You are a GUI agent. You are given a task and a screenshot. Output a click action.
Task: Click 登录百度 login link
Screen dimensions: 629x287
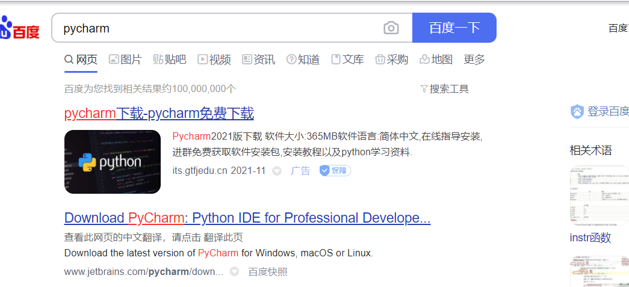coord(608,111)
